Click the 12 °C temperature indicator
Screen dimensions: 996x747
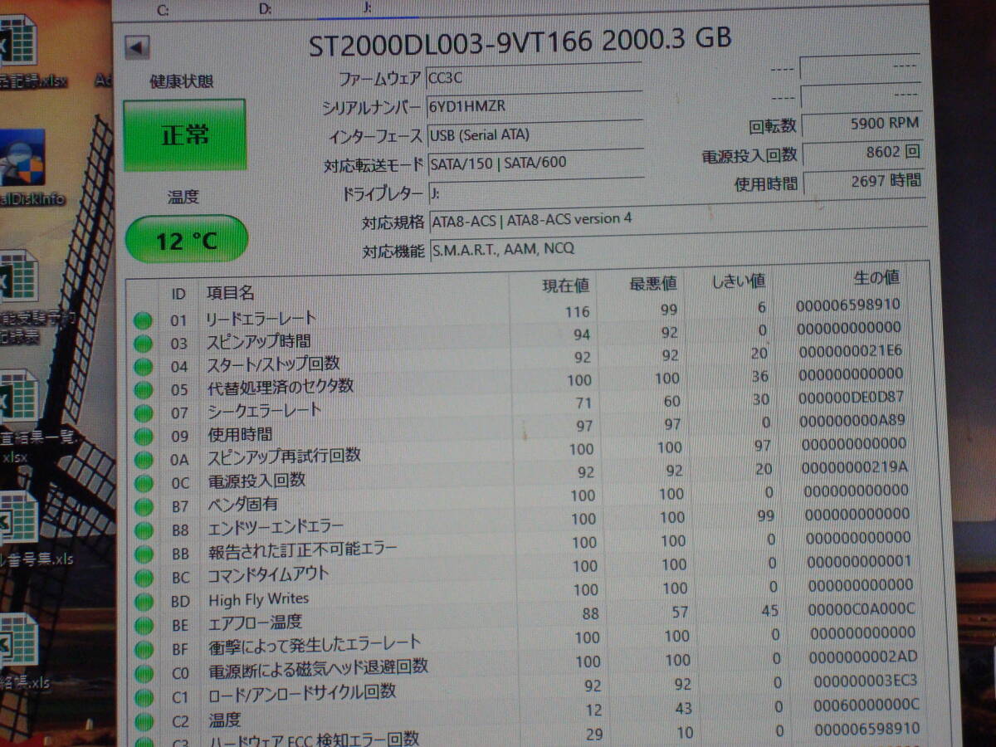[187, 241]
